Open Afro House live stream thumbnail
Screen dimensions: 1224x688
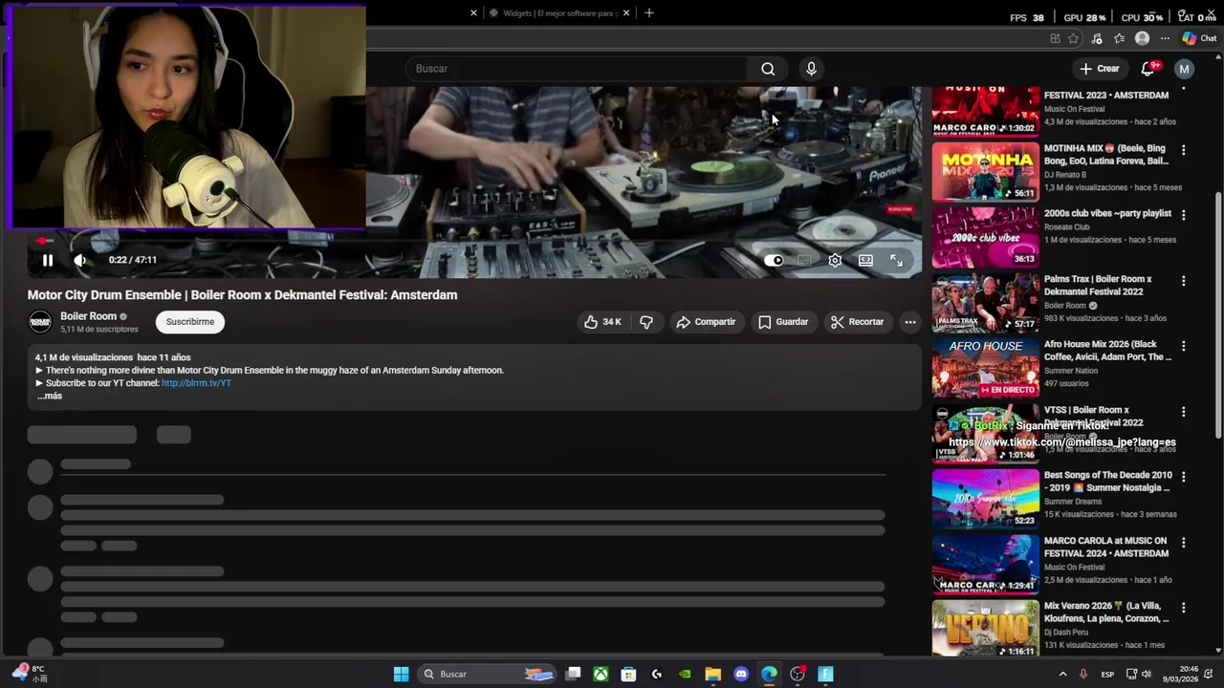pyautogui.click(x=985, y=369)
